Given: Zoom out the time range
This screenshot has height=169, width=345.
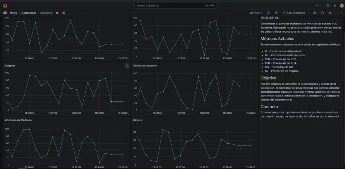Looking at the screenshot, I should pyautogui.click(x=315, y=13).
